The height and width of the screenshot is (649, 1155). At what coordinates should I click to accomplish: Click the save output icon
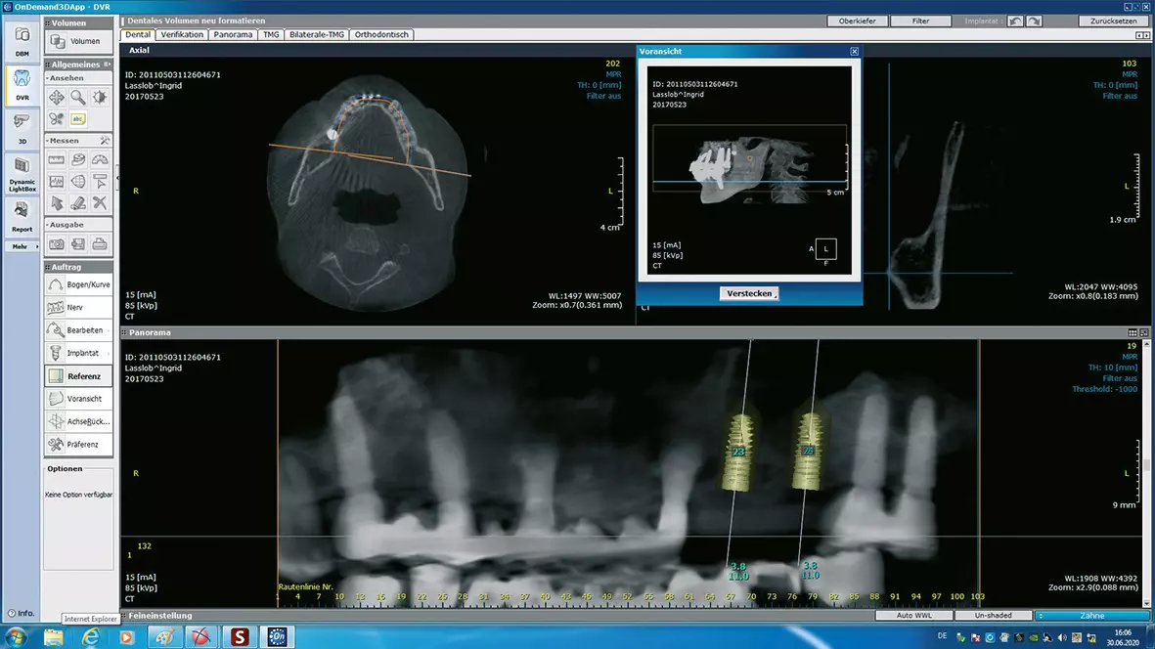pos(78,244)
